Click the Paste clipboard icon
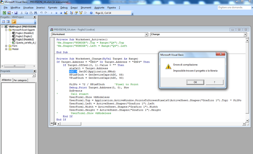253x154 pixels. point(31,13)
